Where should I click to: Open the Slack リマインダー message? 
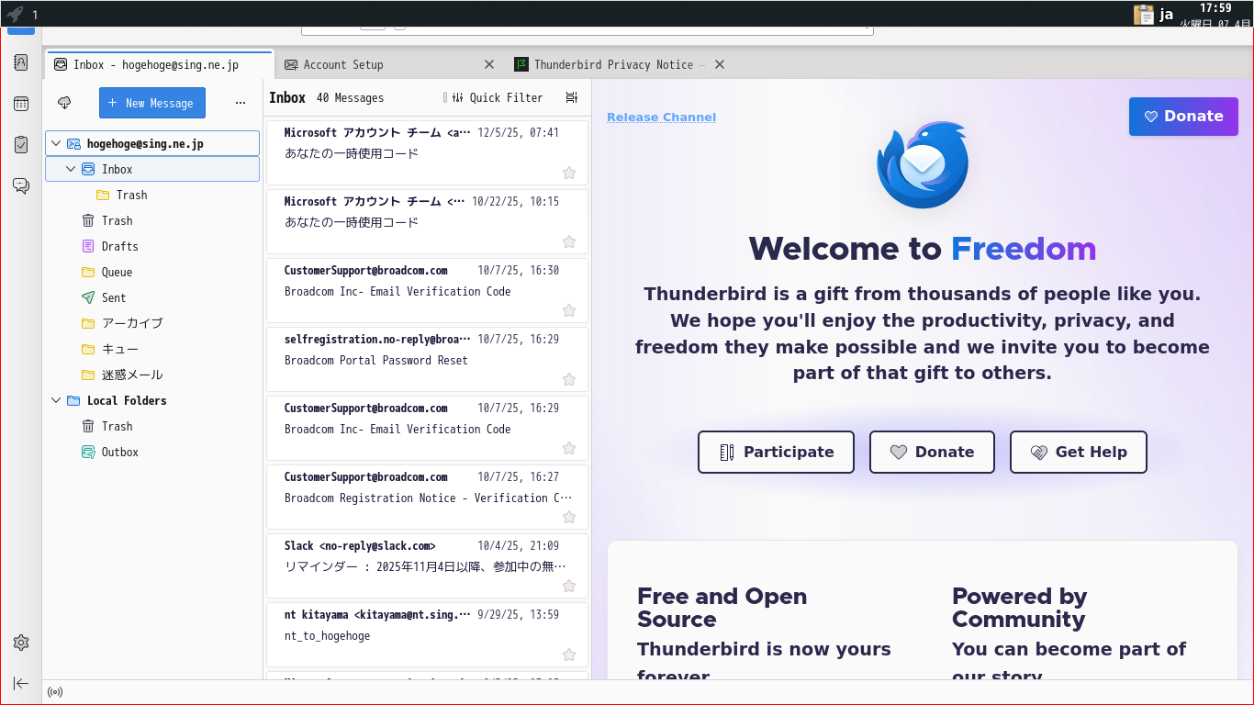pos(427,565)
